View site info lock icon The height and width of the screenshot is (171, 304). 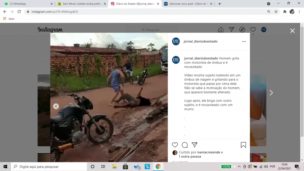point(28,12)
